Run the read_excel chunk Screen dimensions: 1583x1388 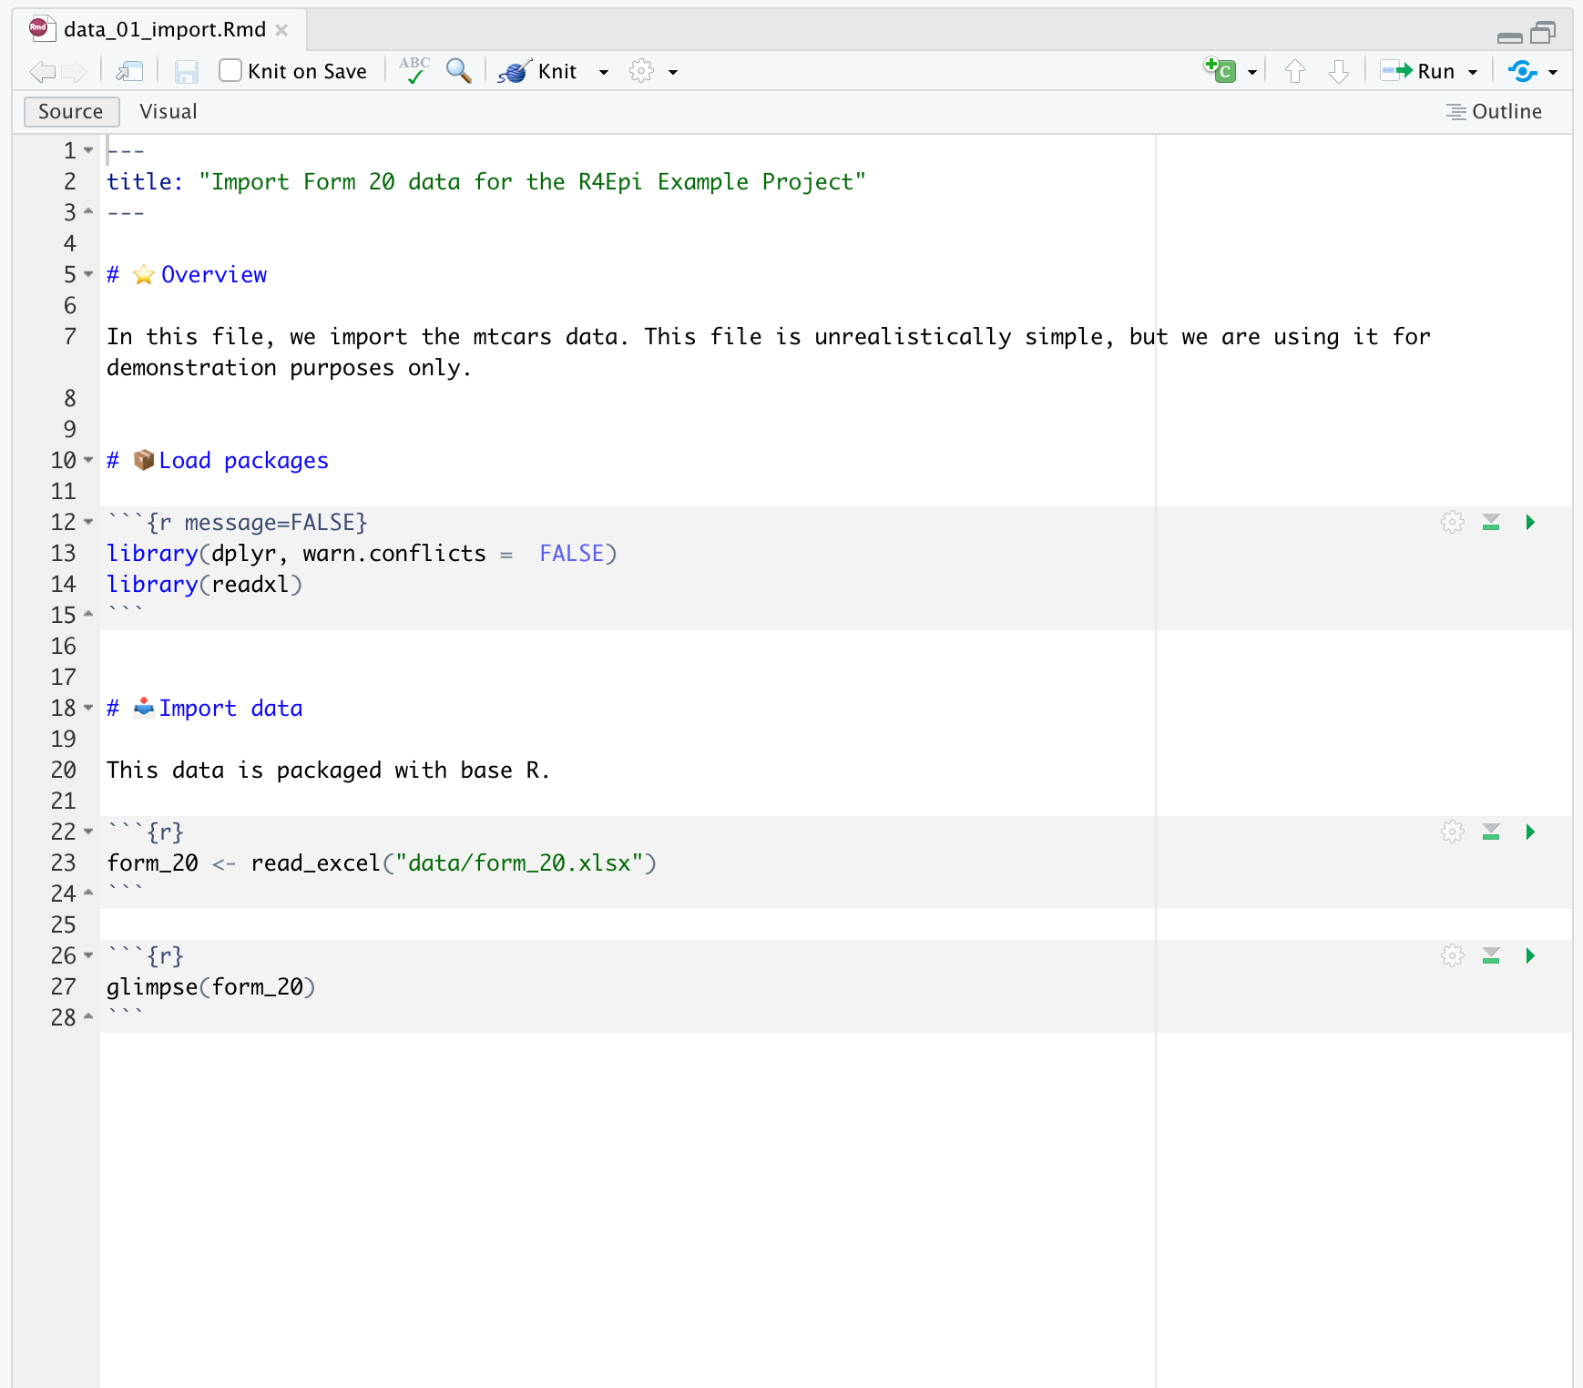[1530, 832]
